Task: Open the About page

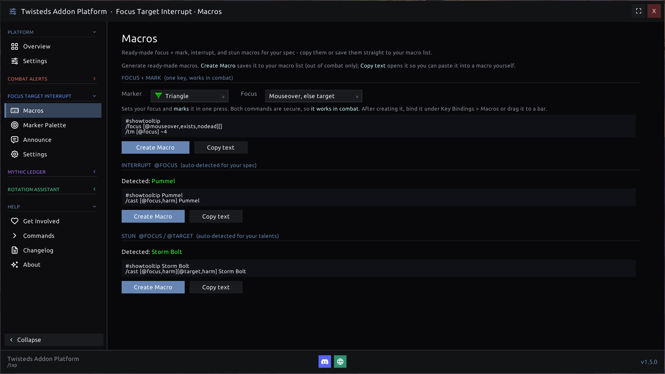Action: 53,265
